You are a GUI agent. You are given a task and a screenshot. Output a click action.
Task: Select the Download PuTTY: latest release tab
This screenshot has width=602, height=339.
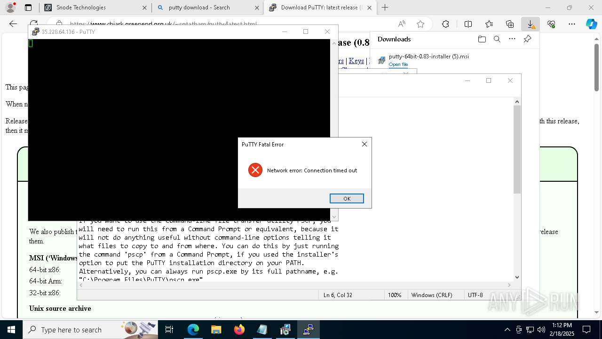tap(322, 8)
